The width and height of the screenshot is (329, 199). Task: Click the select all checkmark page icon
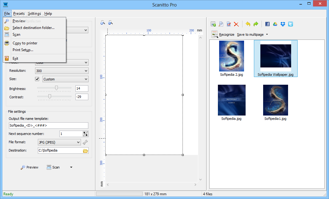point(229,24)
